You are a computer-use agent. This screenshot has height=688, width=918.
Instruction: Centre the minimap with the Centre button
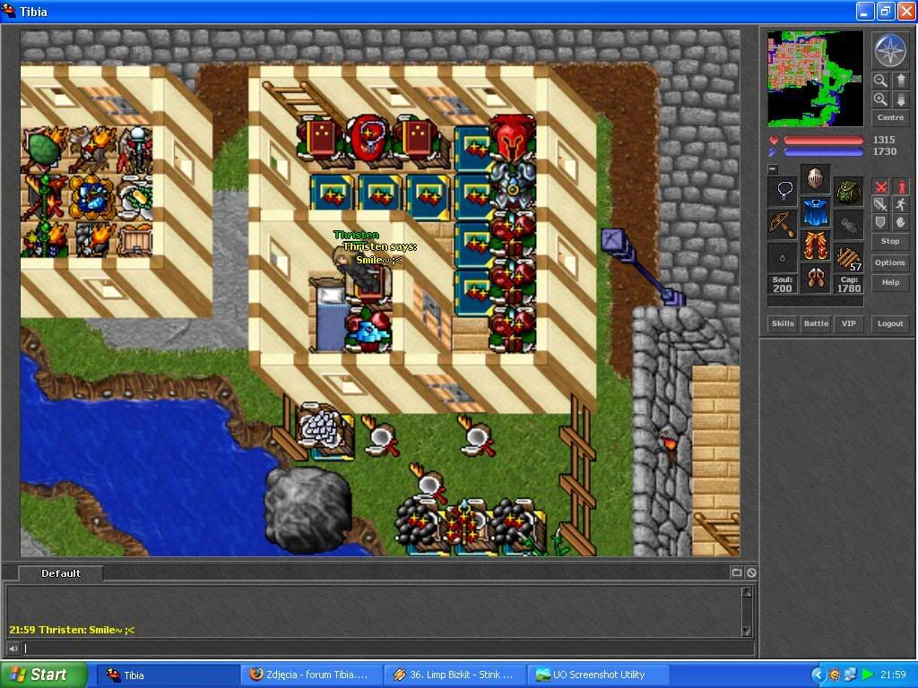[x=890, y=117]
